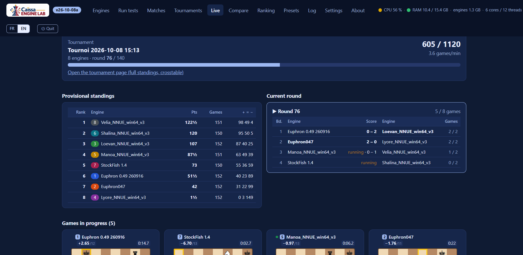Viewport: 523px width, 255px height.
Task: Click engine badge 8 beside Velia_NNUE_win64_v3
Action: pos(95,122)
